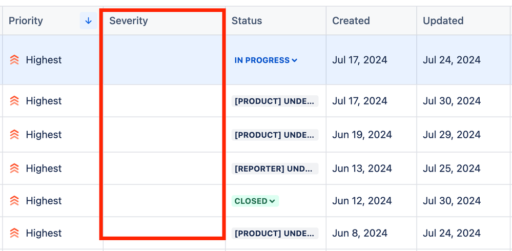Click the Priority sort descending arrow
512x251 pixels.
point(88,20)
